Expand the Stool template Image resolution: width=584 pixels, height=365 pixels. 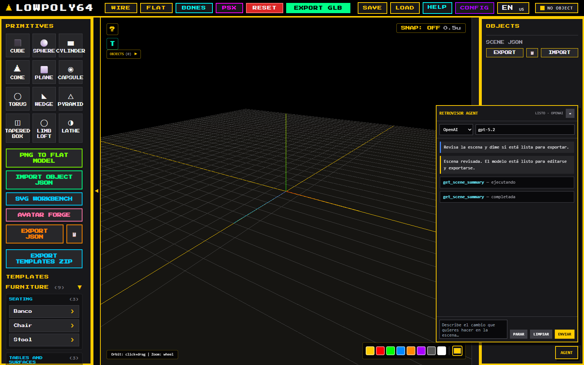pyautogui.click(x=44, y=340)
